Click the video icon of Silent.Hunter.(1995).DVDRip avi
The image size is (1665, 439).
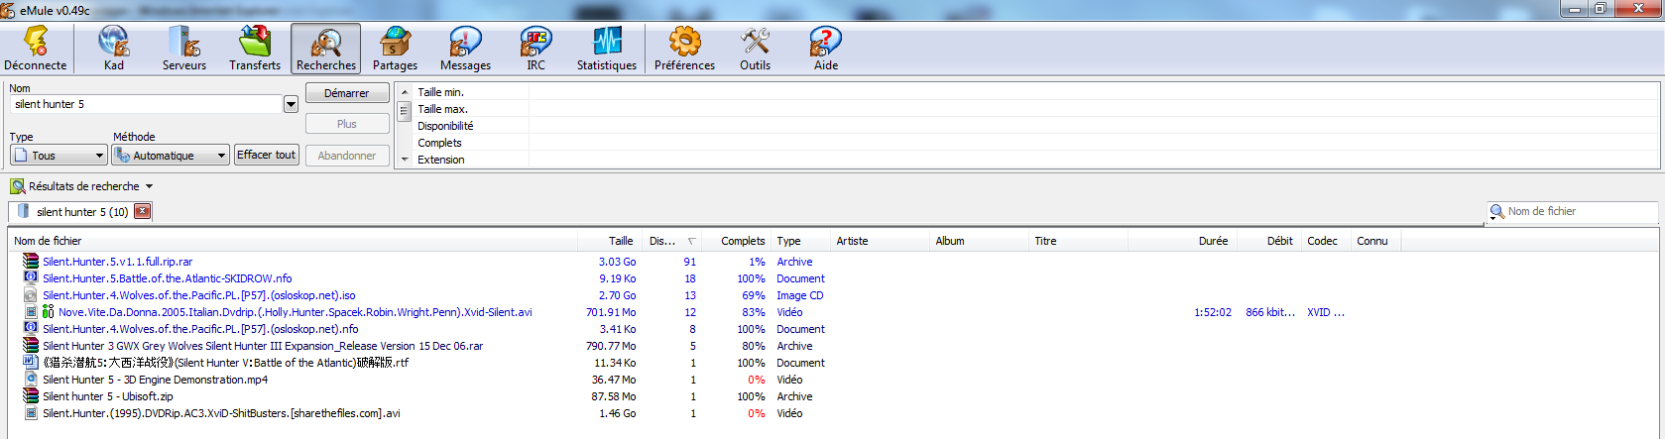pos(31,413)
